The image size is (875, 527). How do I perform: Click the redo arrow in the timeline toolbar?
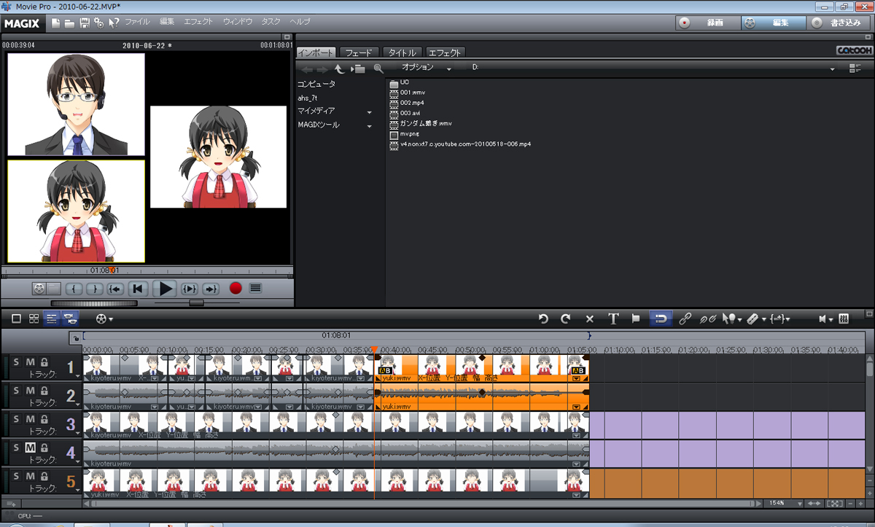[566, 319]
